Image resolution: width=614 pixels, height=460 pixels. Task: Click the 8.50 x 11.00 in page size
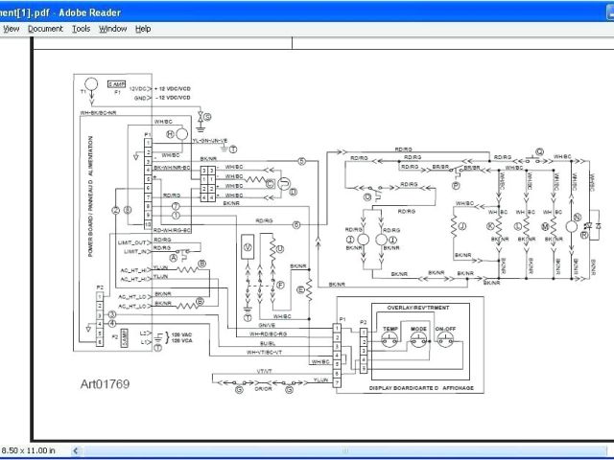point(30,450)
